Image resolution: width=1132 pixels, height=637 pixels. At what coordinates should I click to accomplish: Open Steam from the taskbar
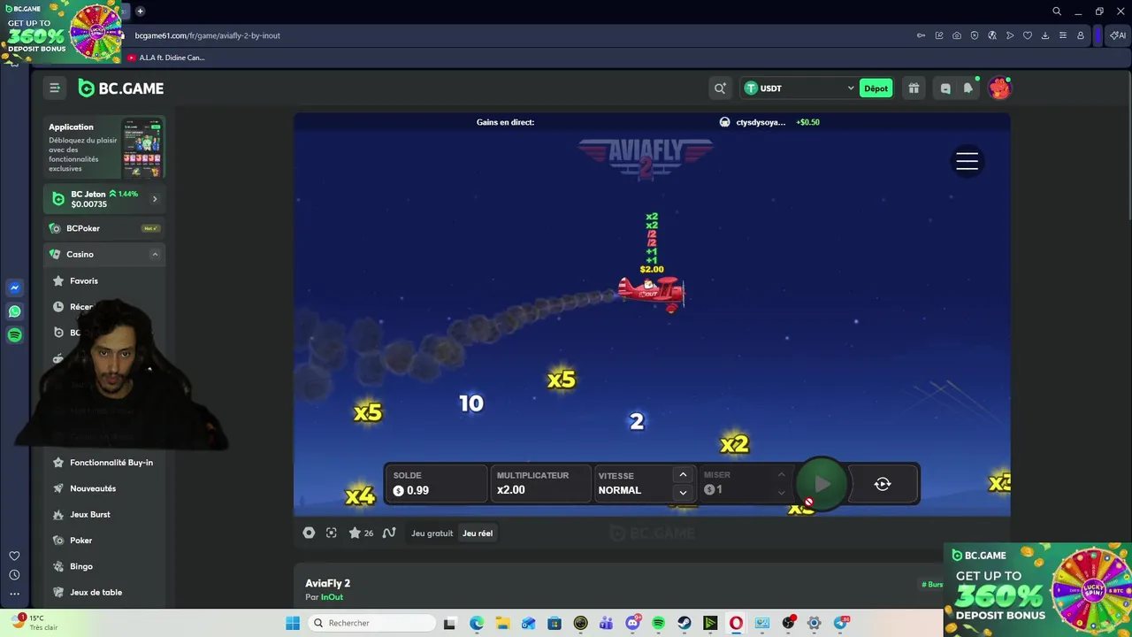tap(685, 623)
